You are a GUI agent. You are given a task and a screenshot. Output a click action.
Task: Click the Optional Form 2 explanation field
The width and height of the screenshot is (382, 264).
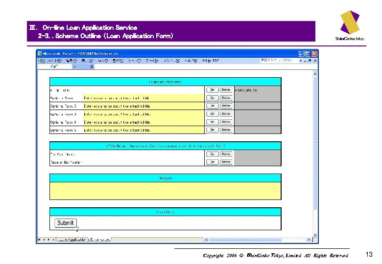coord(143,106)
